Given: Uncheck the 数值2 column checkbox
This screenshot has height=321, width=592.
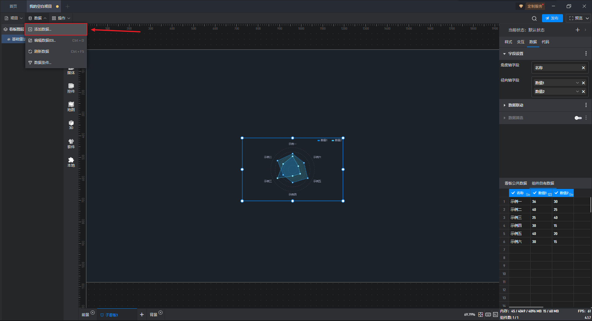Looking at the screenshot, I should click(x=556, y=193).
